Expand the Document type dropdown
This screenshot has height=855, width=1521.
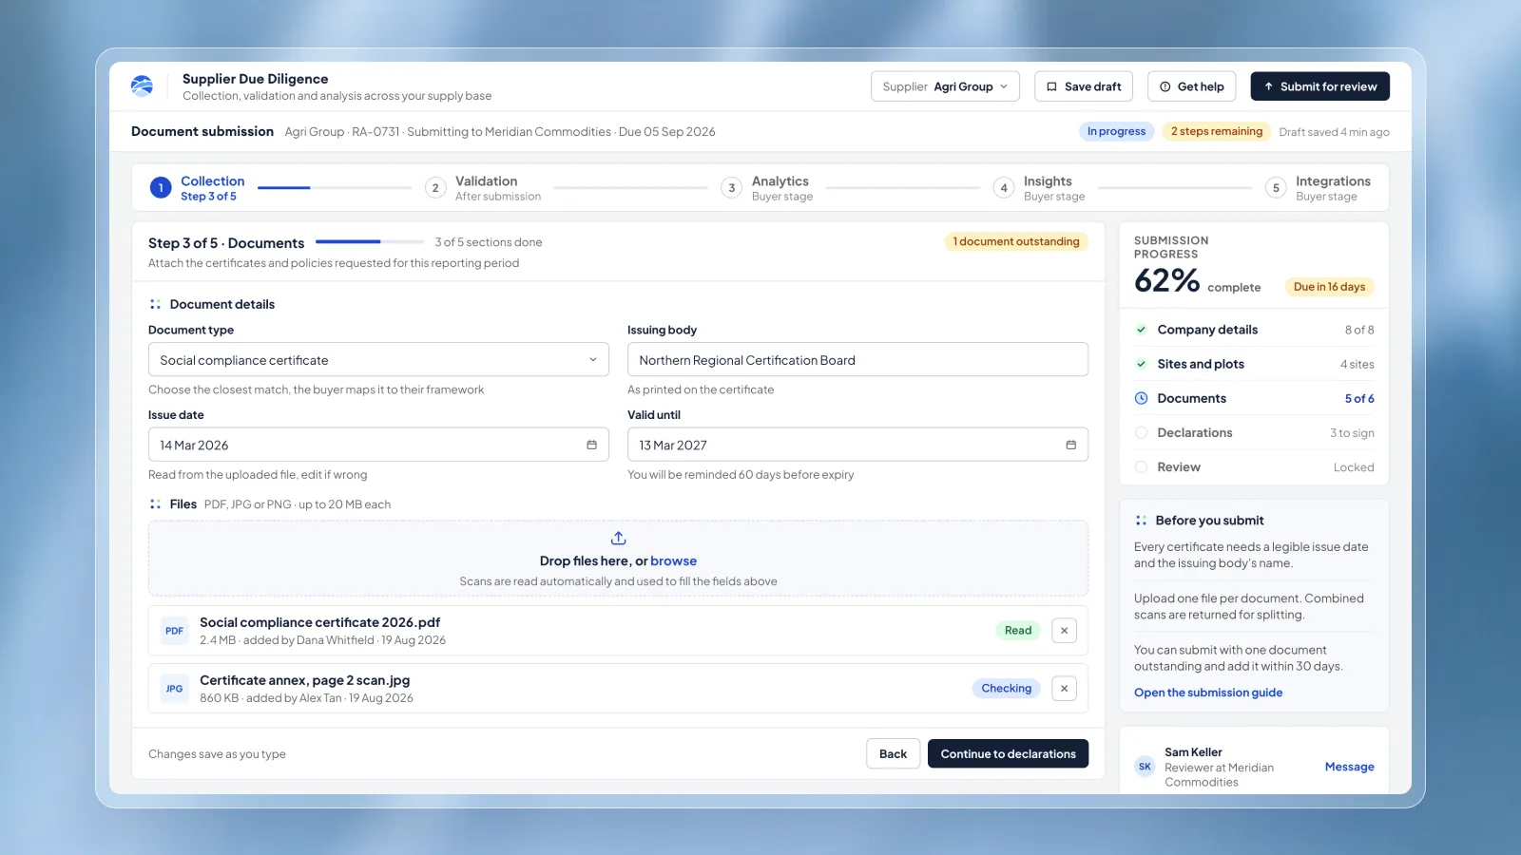378,360
